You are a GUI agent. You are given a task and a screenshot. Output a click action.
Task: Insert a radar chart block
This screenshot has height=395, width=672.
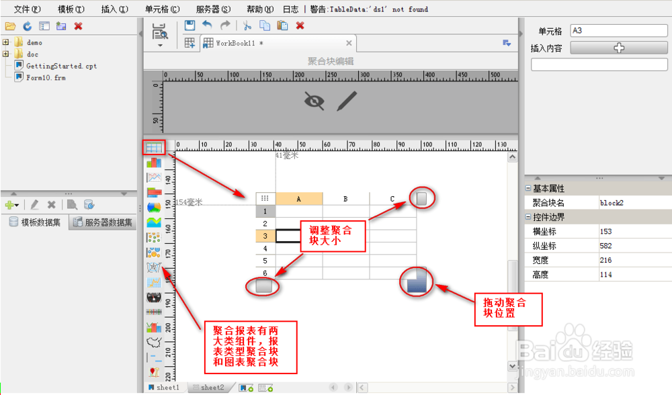(153, 267)
